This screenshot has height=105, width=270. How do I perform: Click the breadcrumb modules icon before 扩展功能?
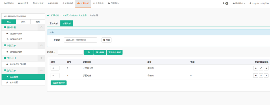(48, 16)
